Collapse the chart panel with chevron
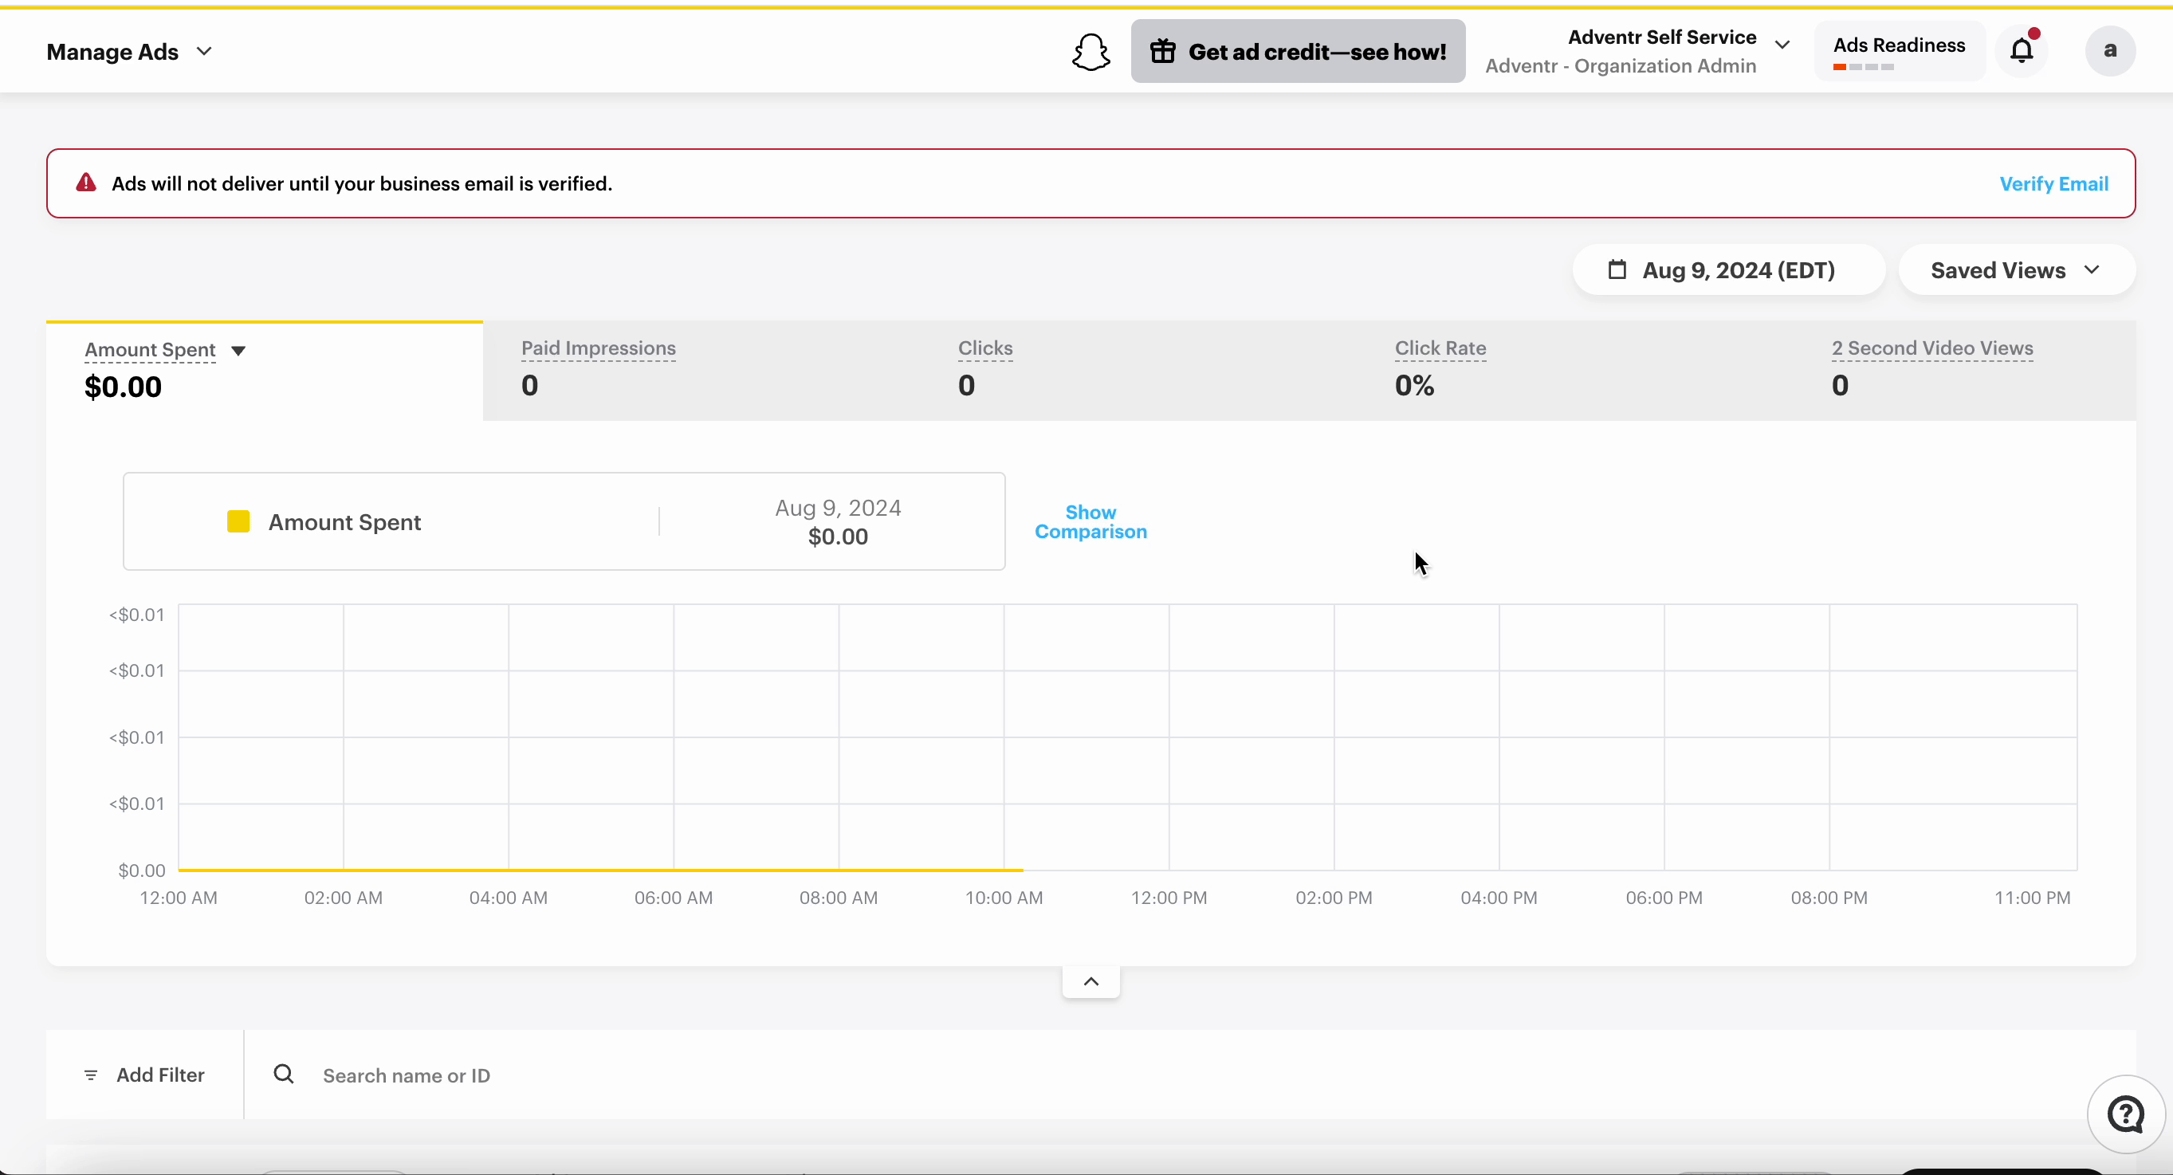Viewport: 2173px width, 1175px height. pyautogui.click(x=1090, y=981)
